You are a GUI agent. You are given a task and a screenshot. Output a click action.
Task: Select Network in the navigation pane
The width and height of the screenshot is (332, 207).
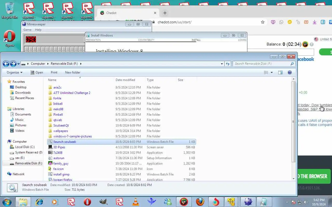[x=18, y=174]
